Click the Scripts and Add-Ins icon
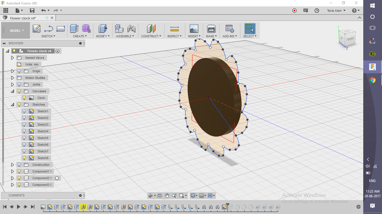382x214 pixels. coord(230,28)
